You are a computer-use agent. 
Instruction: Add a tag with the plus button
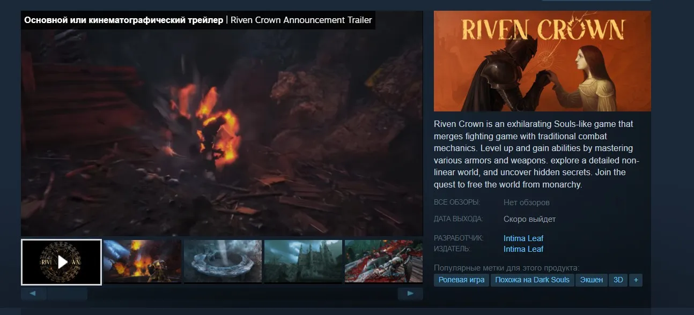pos(636,280)
